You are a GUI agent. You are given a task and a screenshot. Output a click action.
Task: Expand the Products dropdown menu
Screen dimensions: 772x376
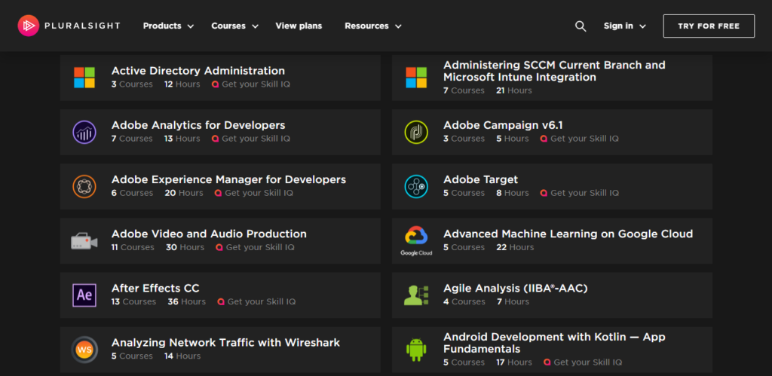click(x=168, y=26)
